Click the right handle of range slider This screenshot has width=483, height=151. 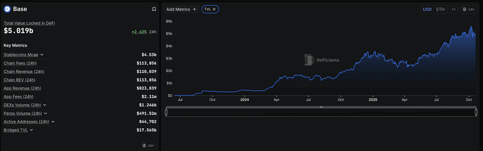(477, 112)
